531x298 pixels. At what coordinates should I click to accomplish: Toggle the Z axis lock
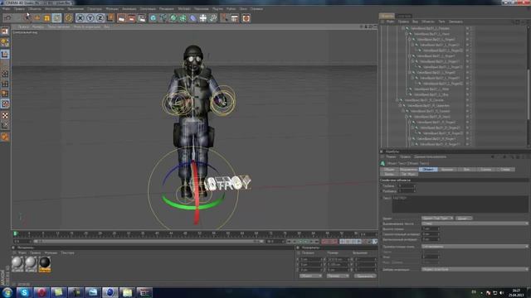click(100, 18)
